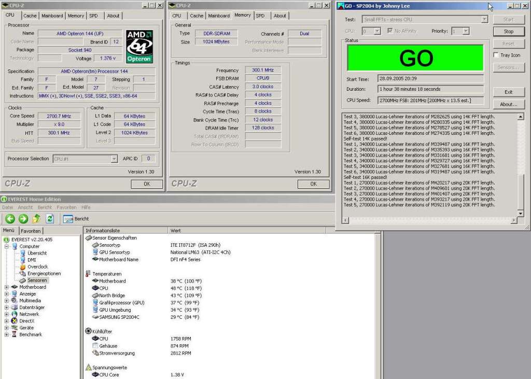Image resolution: width=531 pixels, height=379 pixels.
Task: Open the Ansicht menu in EVEREST
Action: click(x=25, y=207)
